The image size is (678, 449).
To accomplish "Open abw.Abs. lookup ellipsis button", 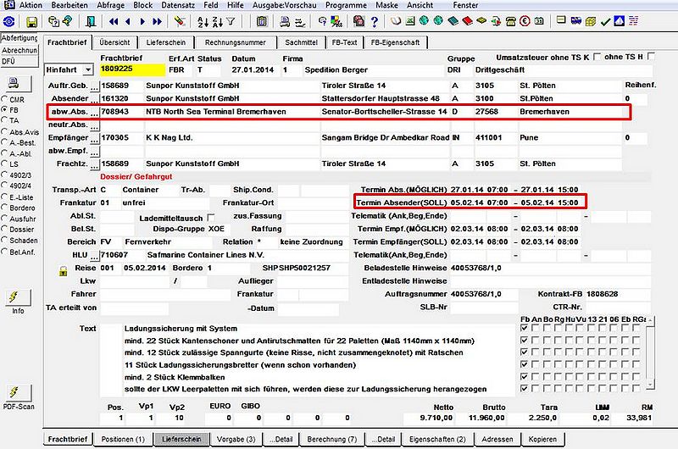I will pyautogui.click(x=94, y=113).
